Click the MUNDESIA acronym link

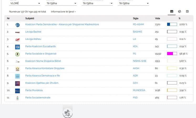coord(139,90)
